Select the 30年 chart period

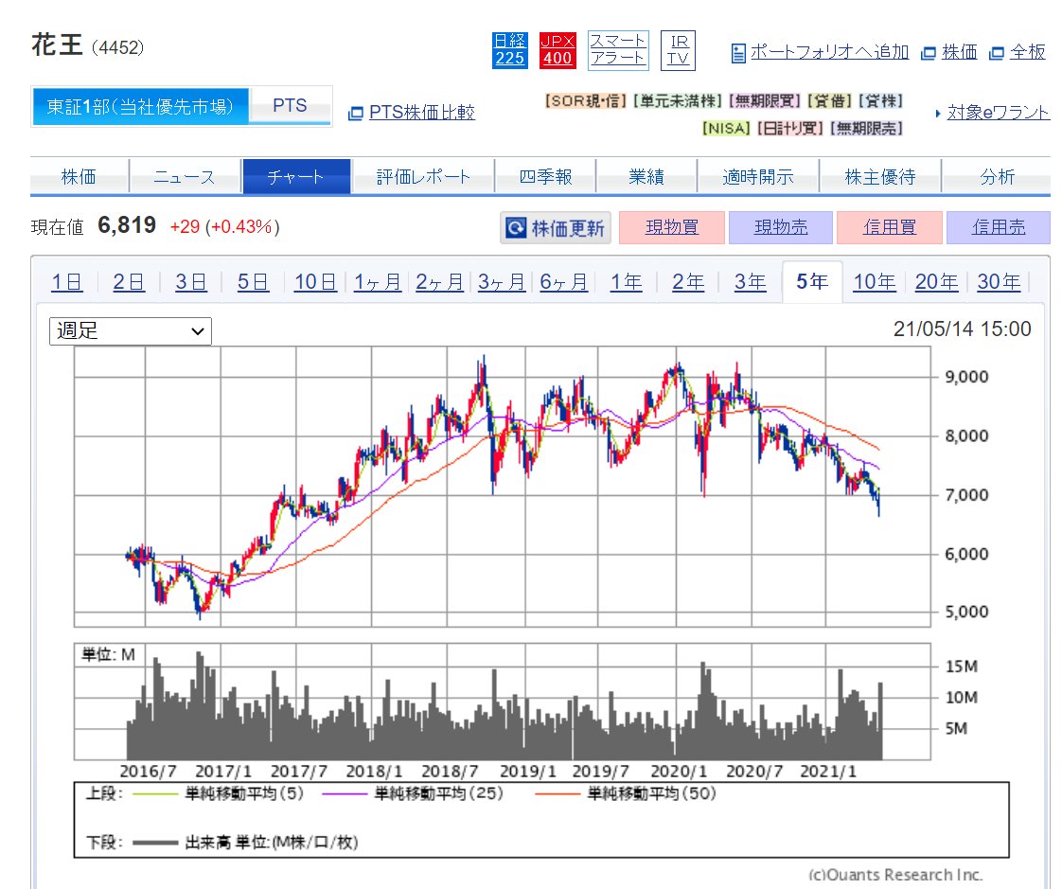(999, 282)
